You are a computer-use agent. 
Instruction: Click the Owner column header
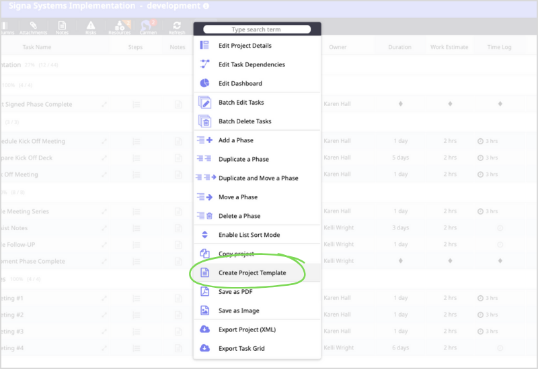coord(338,47)
